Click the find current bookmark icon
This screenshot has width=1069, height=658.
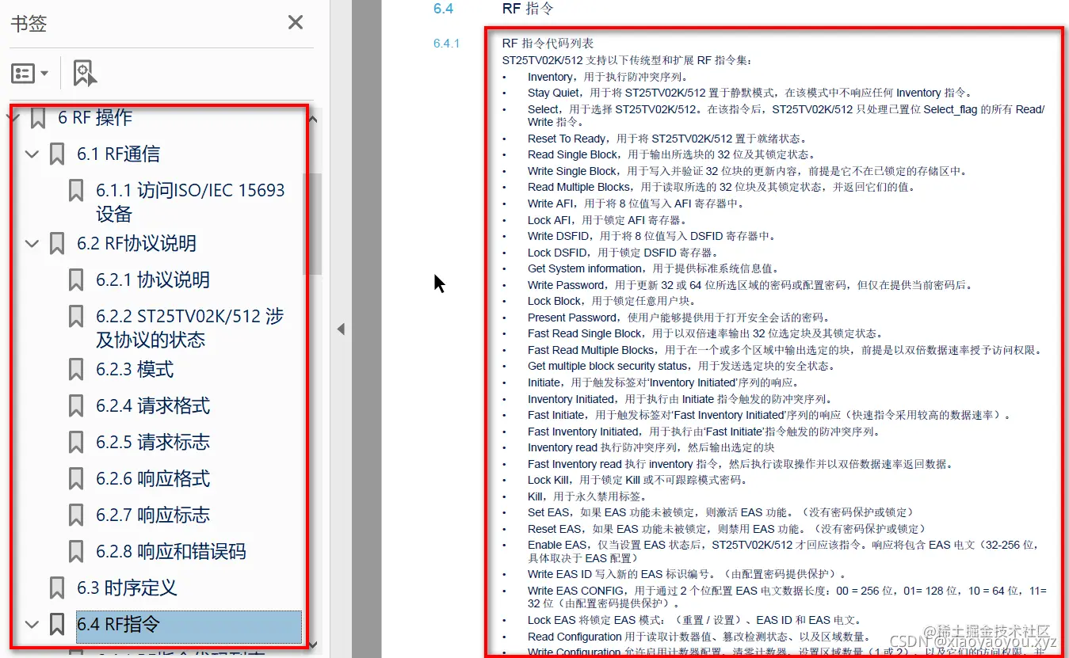(x=84, y=73)
